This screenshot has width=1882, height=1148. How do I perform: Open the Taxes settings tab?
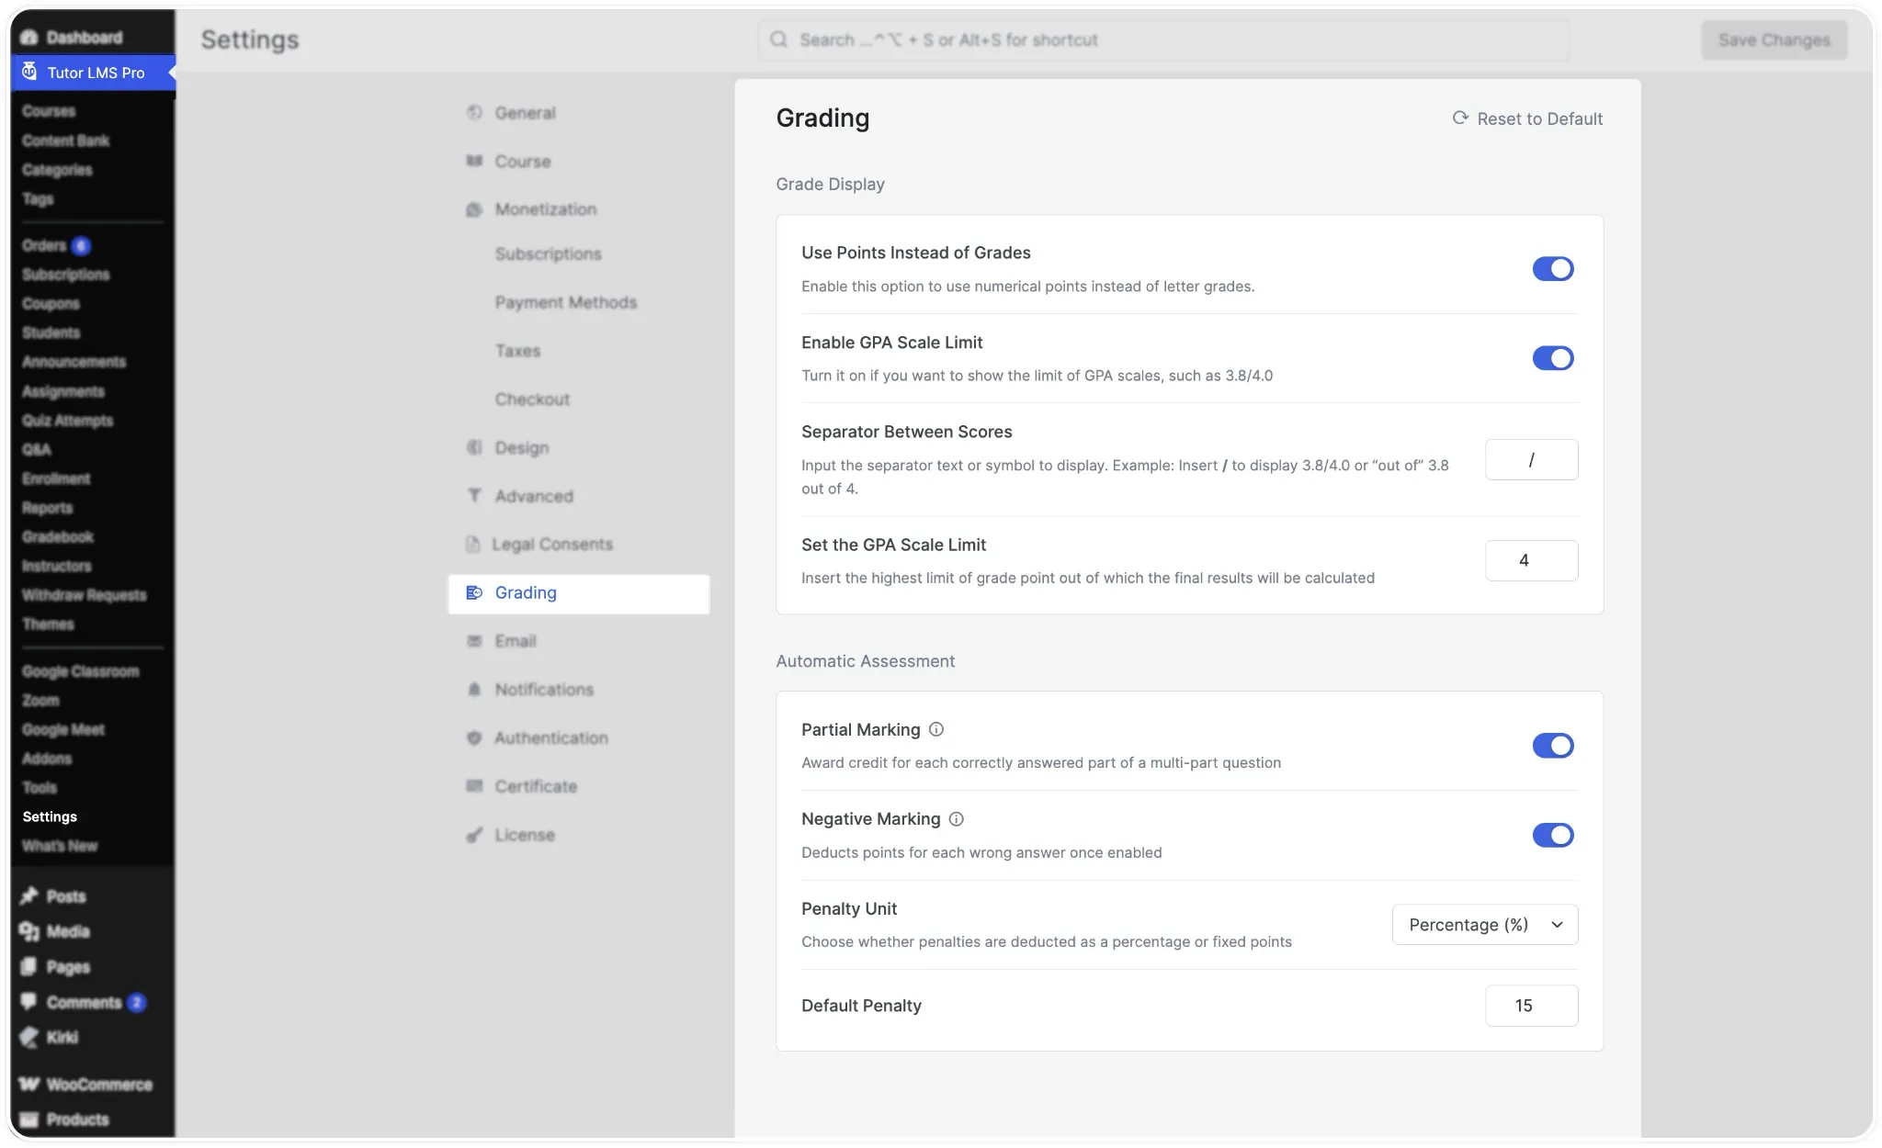click(x=517, y=351)
